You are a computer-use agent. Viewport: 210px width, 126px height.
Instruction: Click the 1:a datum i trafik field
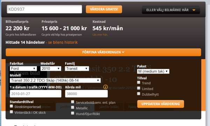(x=35, y=94)
